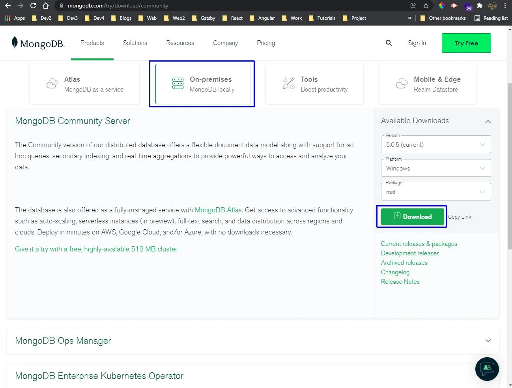Bookmark this page with the star icon
Viewport: 512px width, 388px height.
click(x=426, y=6)
